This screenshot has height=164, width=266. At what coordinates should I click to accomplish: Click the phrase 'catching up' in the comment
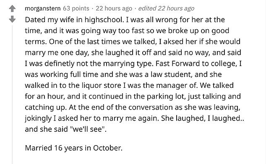click(x=44, y=108)
